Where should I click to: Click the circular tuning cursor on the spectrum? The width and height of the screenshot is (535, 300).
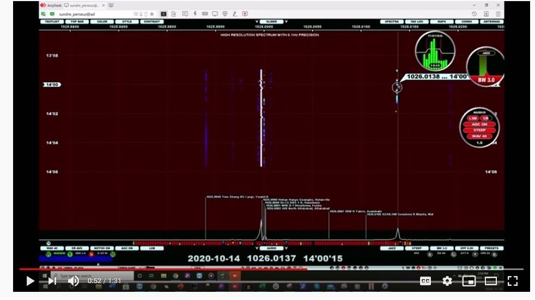[397, 88]
